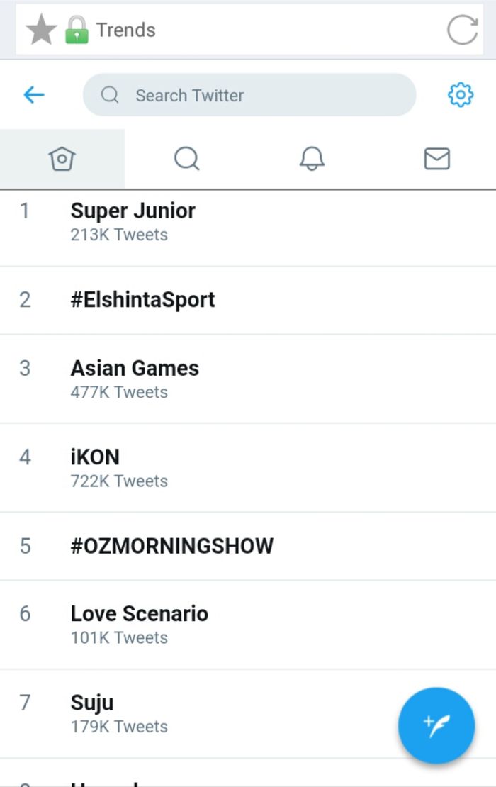Image resolution: width=496 pixels, height=787 pixels.
Task: Click the Search Twitter input field
Action: pyautogui.click(x=262, y=95)
